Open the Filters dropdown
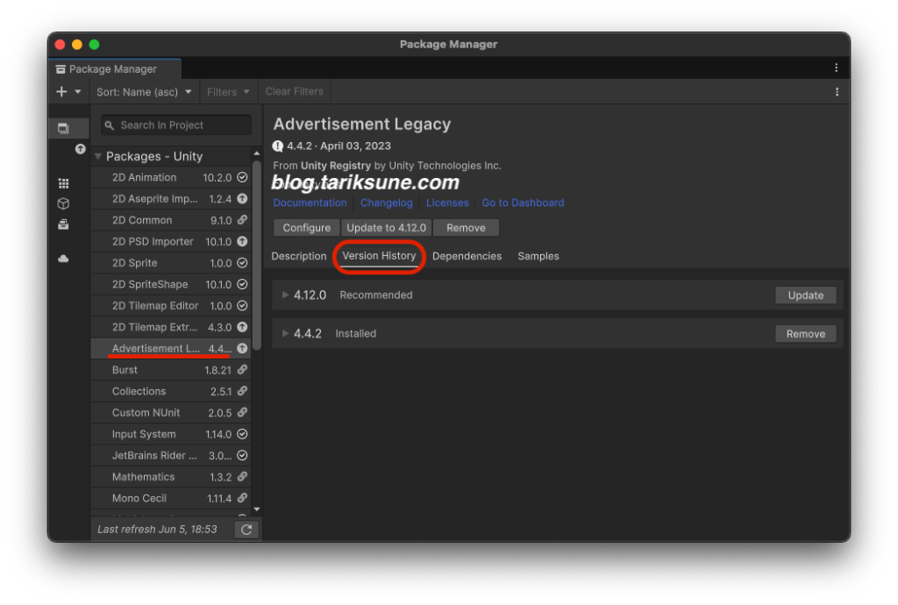The height and width of the screenshot is (605, 898). [228, 92]
